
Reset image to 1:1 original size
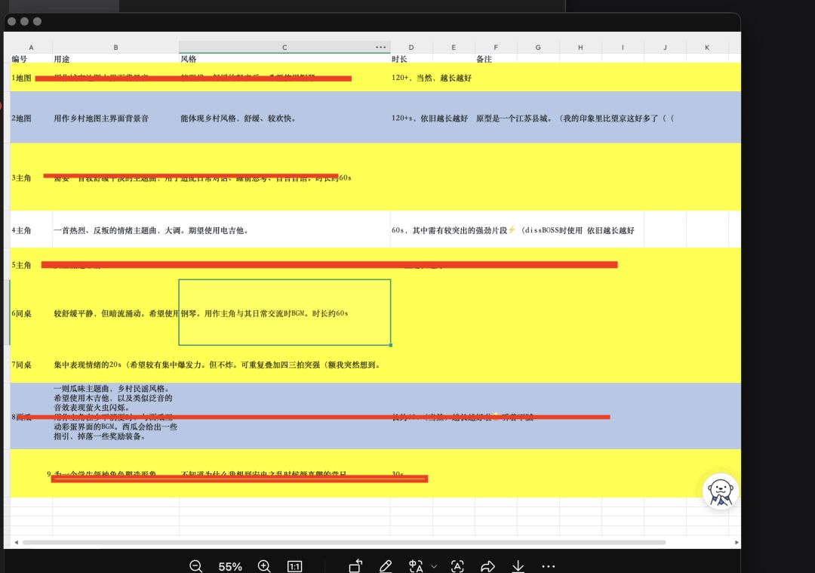click(x=295, y=566)
